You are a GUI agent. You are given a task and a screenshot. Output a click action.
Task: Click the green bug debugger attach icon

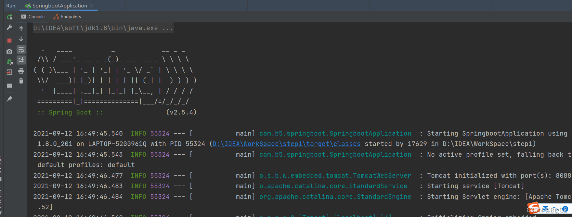click(x=9, y=62)
